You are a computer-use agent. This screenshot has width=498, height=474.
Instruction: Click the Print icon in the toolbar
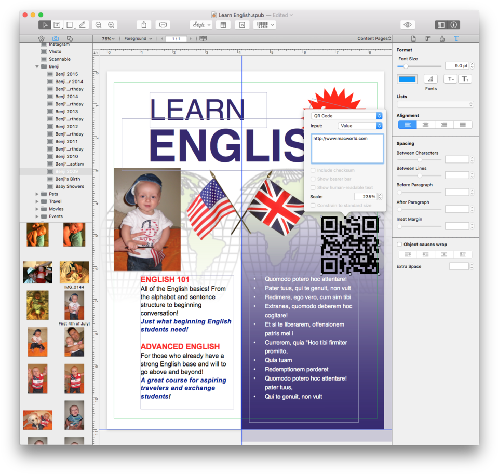point(163,25)
